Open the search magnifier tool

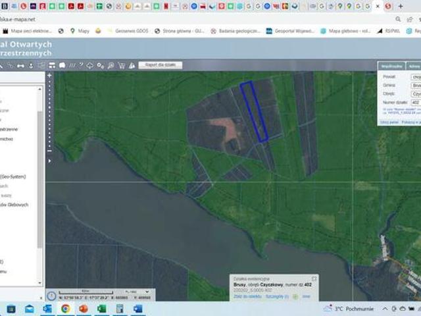pyautogui.click(x=111, y=65)
